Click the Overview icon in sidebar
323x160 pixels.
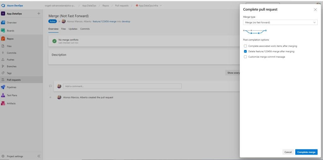[3, 23]
